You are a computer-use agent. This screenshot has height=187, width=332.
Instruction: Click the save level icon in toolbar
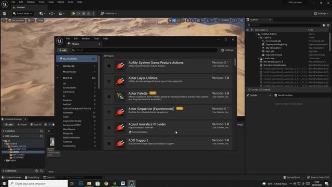point(5,14)
